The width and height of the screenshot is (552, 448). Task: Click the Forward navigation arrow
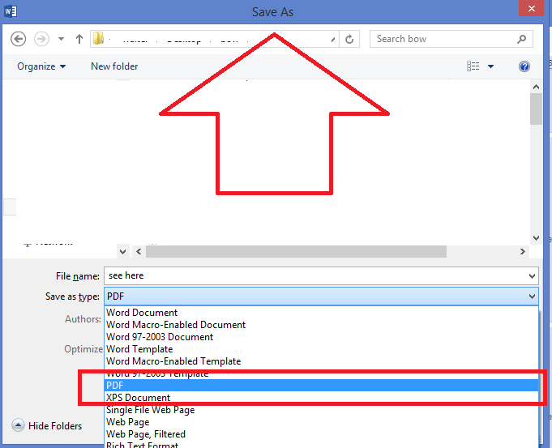41,39
